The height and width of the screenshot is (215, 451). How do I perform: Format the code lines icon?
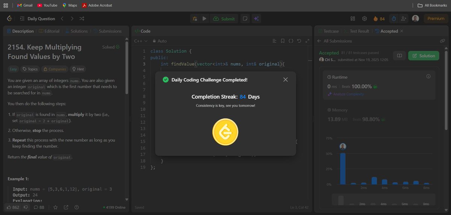274,41
